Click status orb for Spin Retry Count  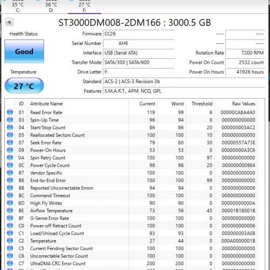(10, 158)
